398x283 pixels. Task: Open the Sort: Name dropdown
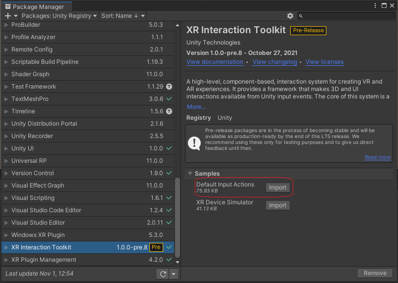point(123,16)
